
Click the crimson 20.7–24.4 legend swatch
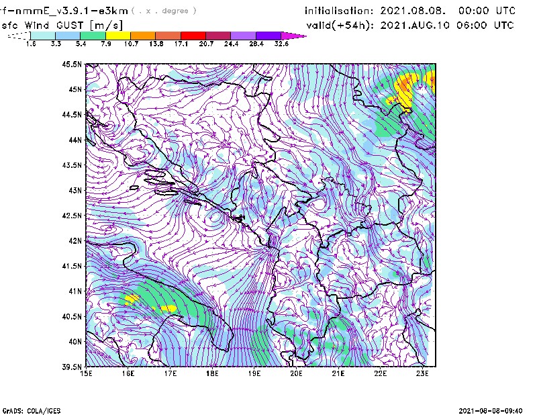pyautogui.click(x=218, y=36)
